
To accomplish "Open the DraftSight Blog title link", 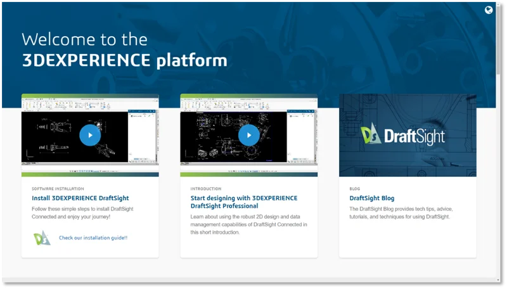I will pos(372,198).
